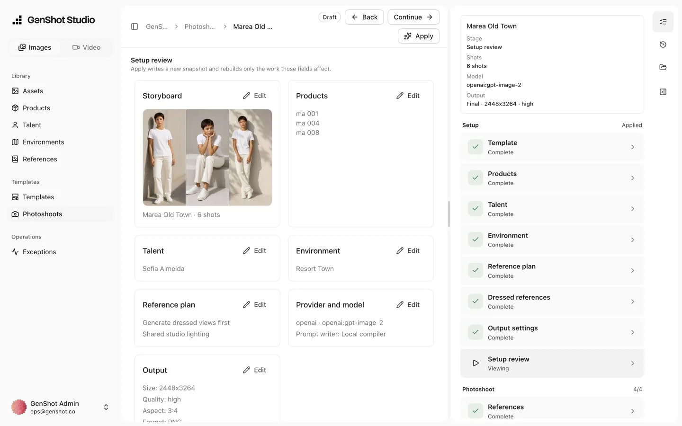Click the Environment complete checkmark
This screenshot has height=426, width=682.
coord(476,240)
